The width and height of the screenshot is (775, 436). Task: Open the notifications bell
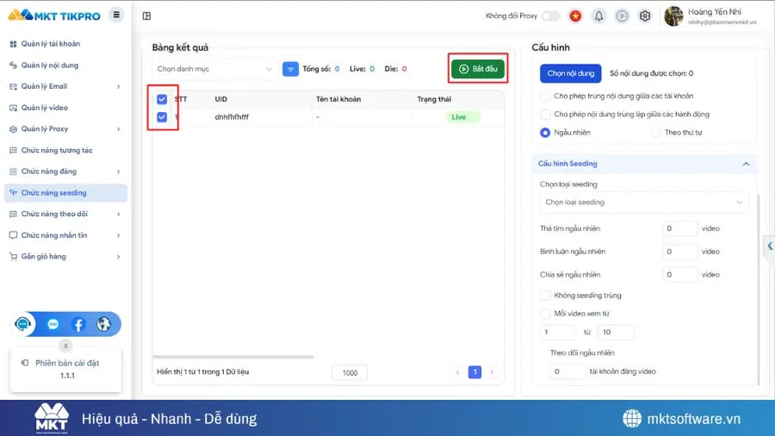598,16
